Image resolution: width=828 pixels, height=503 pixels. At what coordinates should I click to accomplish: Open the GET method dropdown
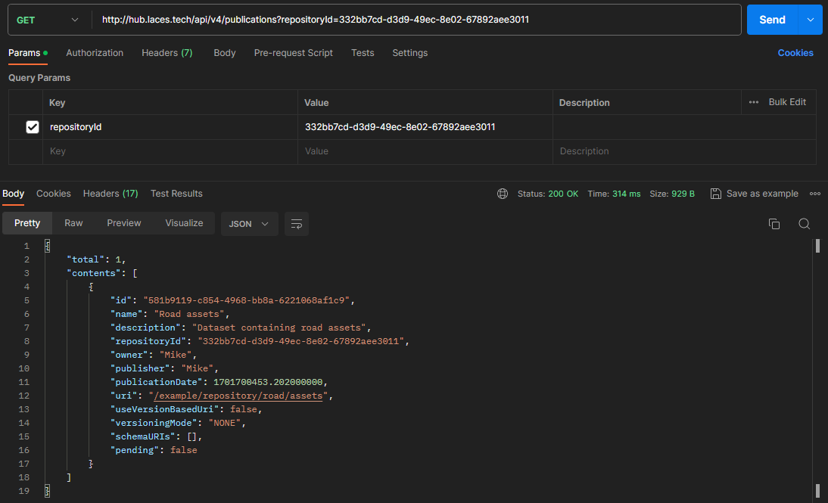point(48,20)
